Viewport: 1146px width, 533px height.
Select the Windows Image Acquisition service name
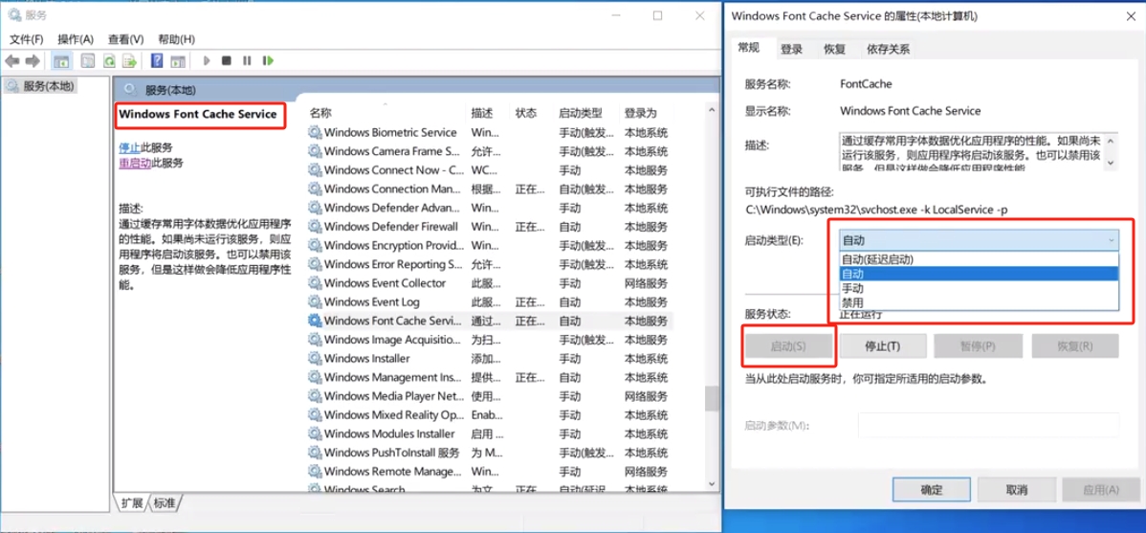click(392, 340)
